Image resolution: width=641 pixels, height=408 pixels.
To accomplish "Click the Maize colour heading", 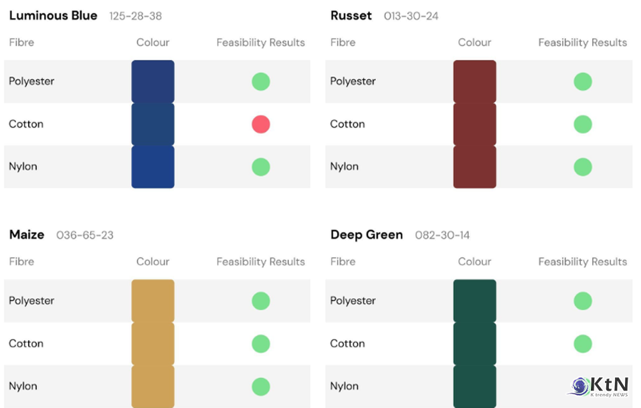I will pyautogui.click(x=27, y=235).
